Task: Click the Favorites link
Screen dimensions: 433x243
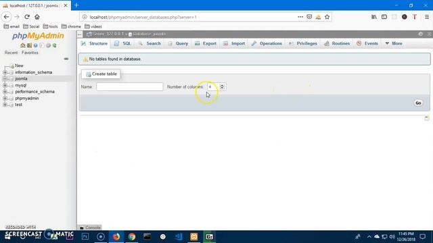Action: [30, 53]
